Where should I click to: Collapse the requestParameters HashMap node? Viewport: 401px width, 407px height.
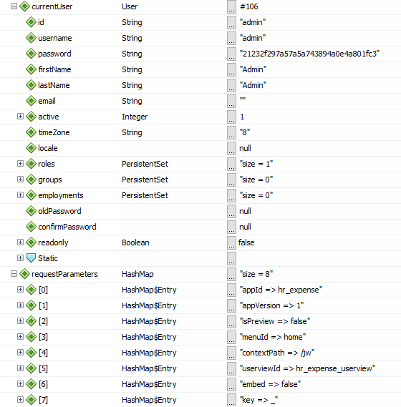[14, 273]
